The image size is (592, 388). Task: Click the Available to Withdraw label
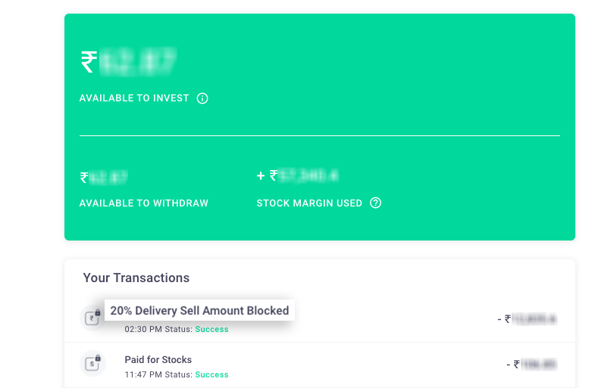[x=143, y=203]
